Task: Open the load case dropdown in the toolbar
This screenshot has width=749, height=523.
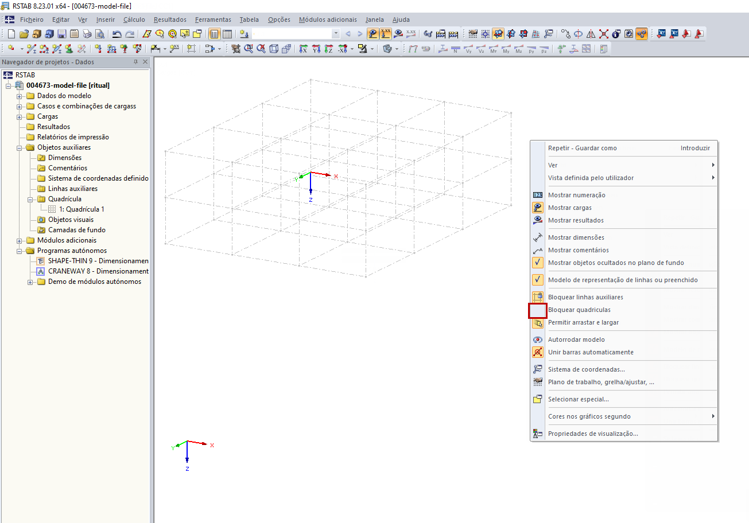Action: pyautogui.click(x=336, y=34)
